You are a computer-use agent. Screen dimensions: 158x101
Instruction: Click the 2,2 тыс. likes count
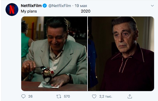point(106,97)
